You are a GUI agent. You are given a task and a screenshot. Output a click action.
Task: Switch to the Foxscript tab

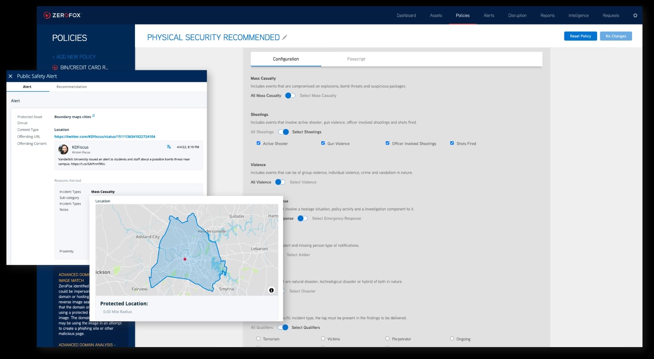coord(356,59)
